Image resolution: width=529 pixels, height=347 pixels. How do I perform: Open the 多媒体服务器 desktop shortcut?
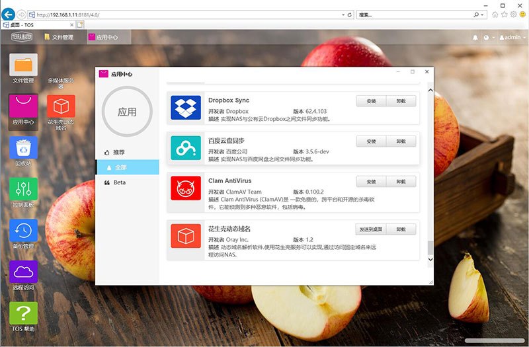(x=61, y=83)
